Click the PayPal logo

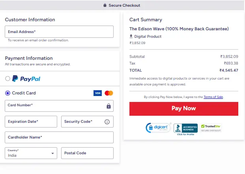tap(26, 79)
